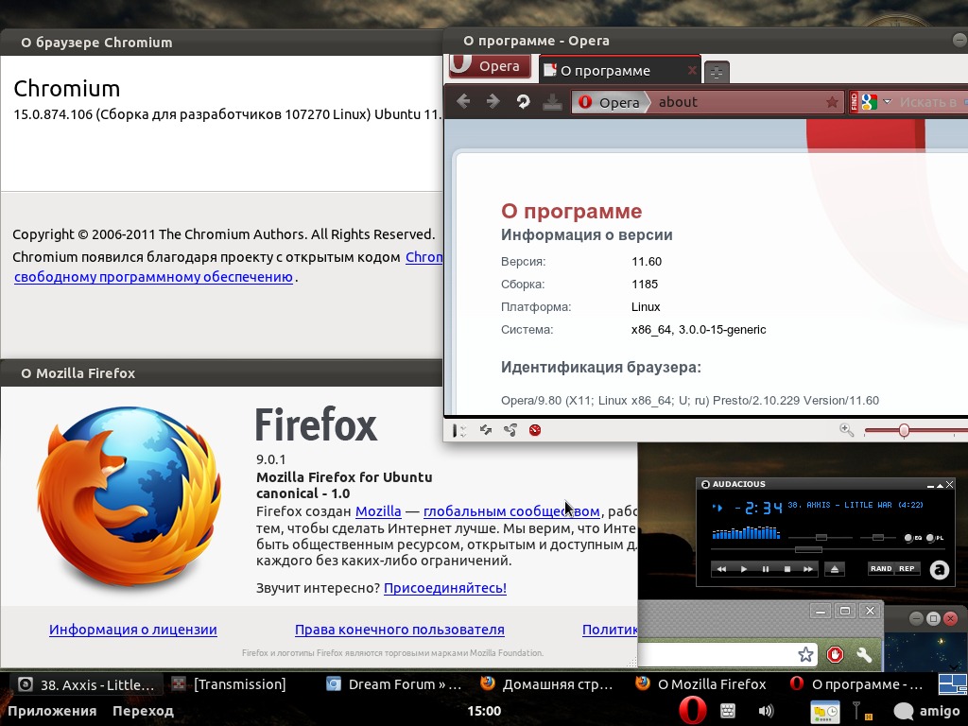The image size is (968, 726).
Task: Expand Opera's search engine dropdown arrow
Action: [x=887, y=101]
